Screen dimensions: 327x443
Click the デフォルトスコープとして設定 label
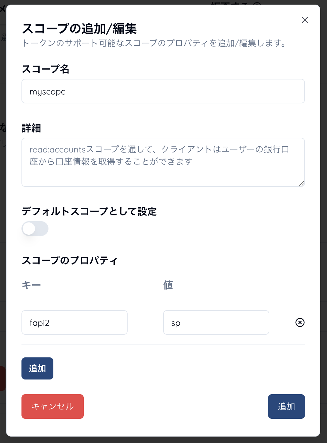(89, 211)
